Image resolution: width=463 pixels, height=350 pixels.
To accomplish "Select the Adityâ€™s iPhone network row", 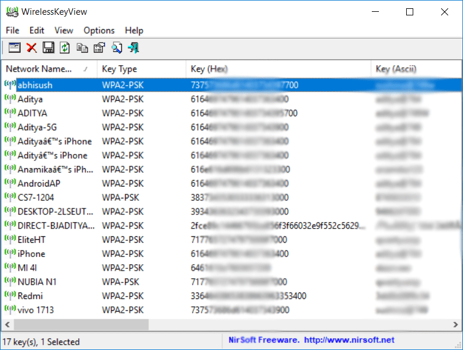I will click(231, 155).
